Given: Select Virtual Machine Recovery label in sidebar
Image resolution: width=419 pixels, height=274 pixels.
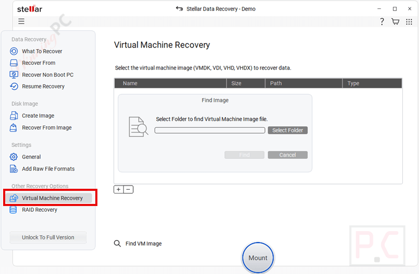Looking at the screenshot, I should [x=52, y=198].
